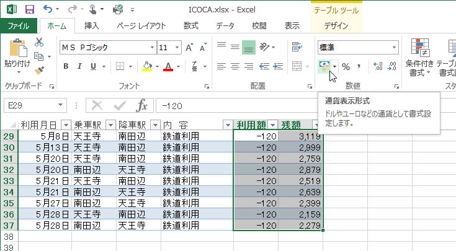Switch to 数式 tab
The height and width of the screenshot is (251, 456).
pyautogui.click(x=191, y=26)
